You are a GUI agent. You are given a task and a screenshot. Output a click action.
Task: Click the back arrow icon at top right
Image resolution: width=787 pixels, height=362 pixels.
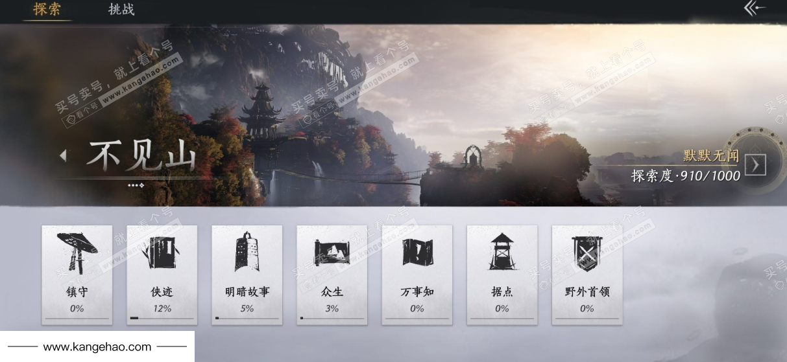click(755, 8)
